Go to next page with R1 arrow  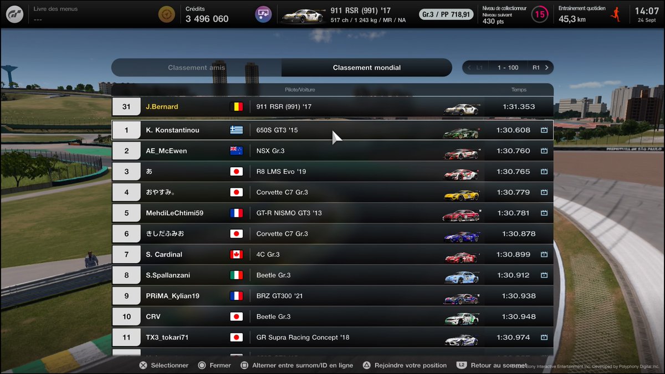(x=540, y=68)
